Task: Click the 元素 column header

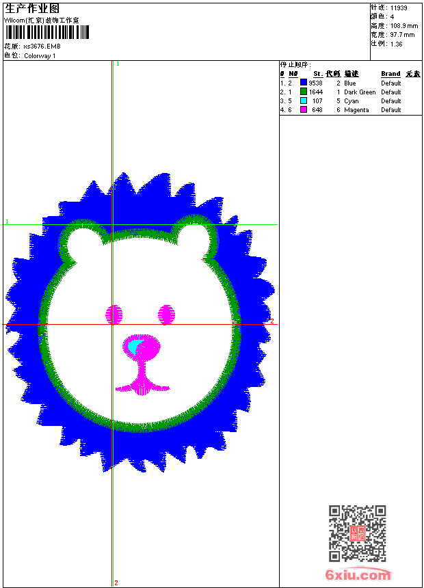Action: (x=413, y=74)
